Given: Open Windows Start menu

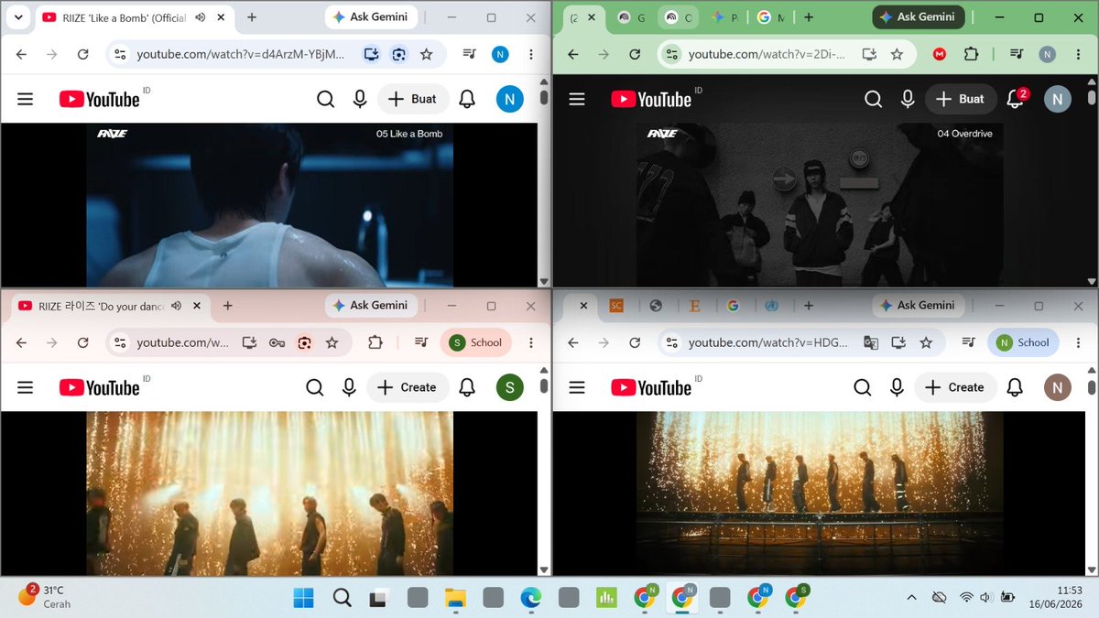Looking at the screenshot, I should pos(303,598).
